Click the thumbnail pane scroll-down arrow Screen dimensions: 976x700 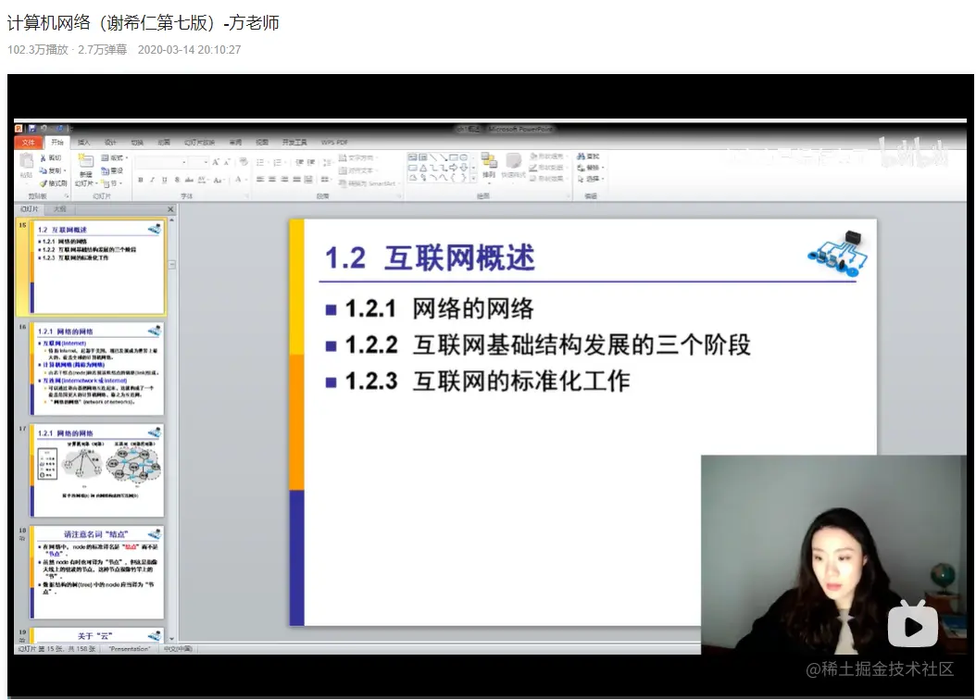[172, 638]
